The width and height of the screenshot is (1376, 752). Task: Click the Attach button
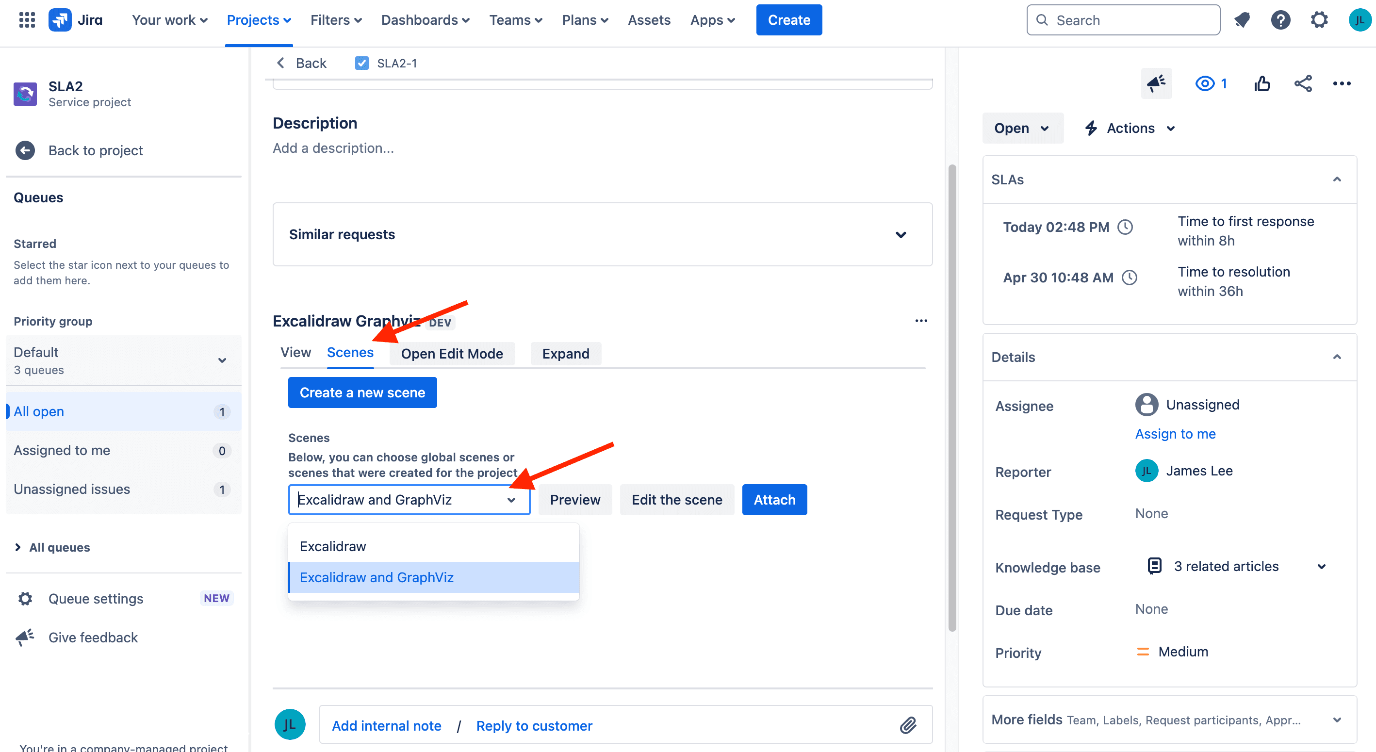(774, 499)
